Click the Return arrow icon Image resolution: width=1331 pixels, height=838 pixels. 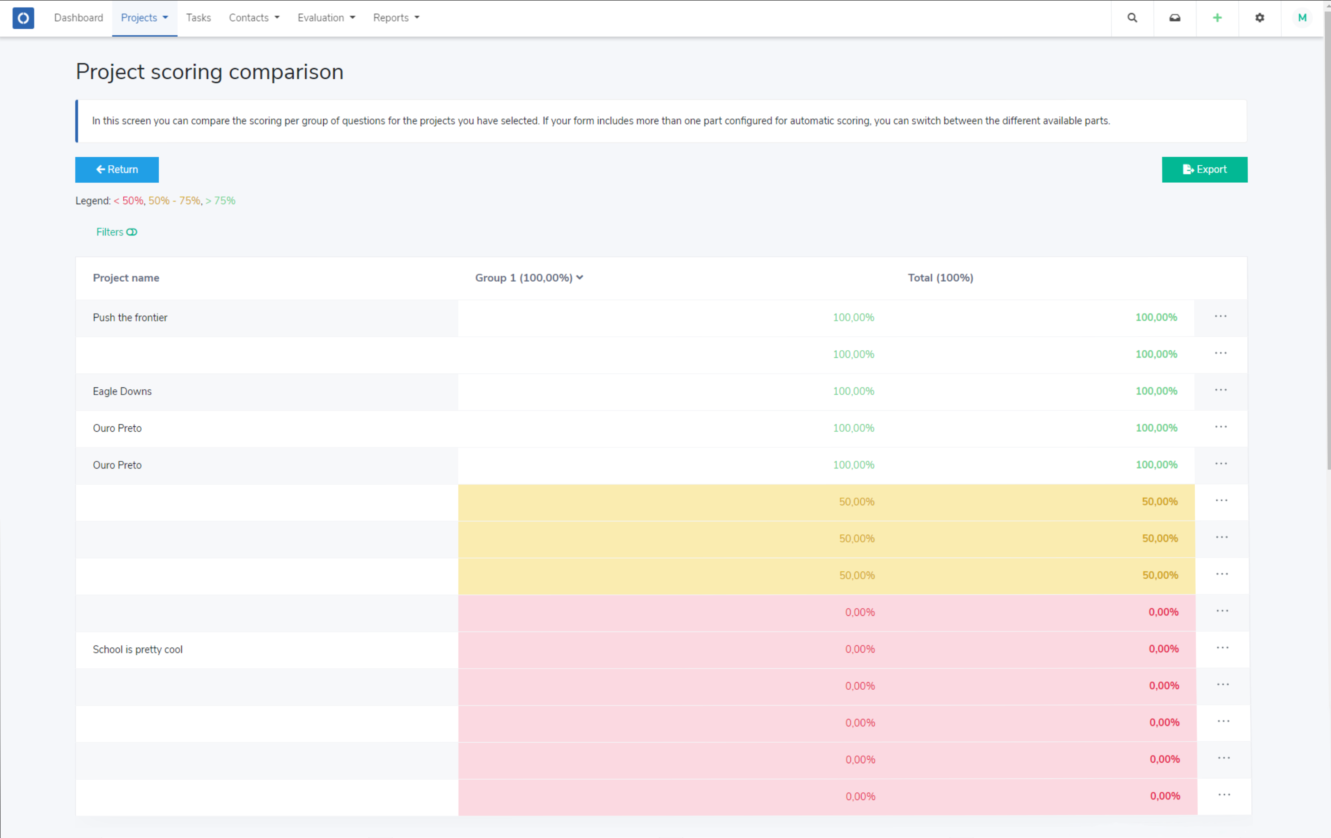(x=100, y=169)
